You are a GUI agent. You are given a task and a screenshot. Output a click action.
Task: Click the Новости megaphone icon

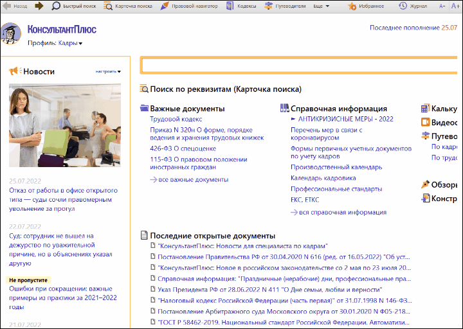pos(15,71)
